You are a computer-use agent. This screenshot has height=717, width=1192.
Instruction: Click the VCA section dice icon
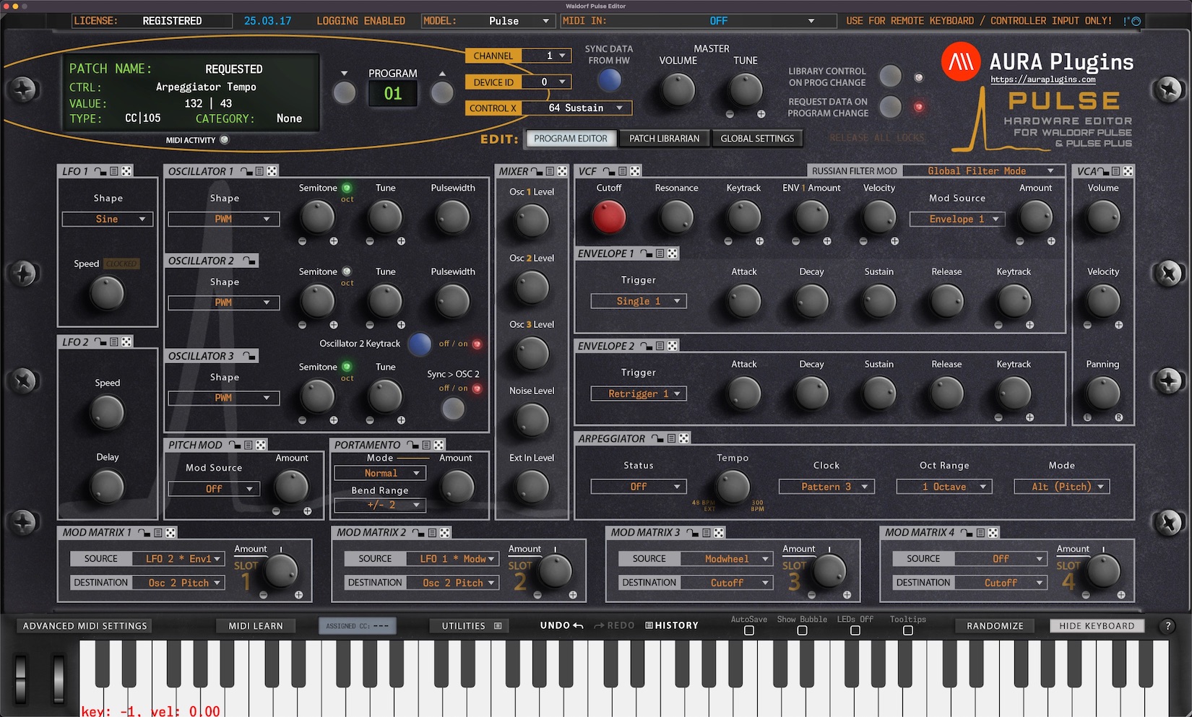[1128, 171]
